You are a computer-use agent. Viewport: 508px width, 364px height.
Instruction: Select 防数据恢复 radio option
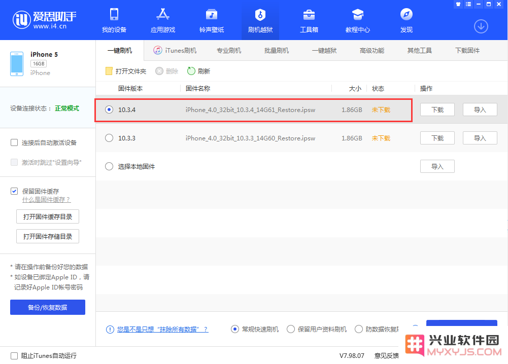[359, 330]
